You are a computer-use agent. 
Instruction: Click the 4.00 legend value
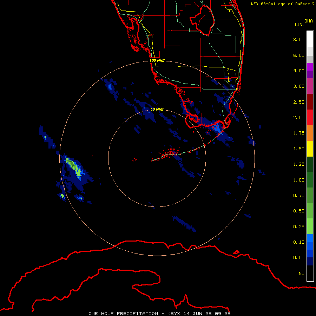(299, 71)
